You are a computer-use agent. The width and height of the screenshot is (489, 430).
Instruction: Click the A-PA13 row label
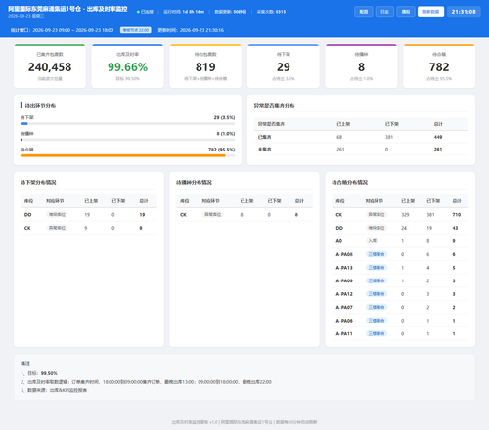point(344,268)
